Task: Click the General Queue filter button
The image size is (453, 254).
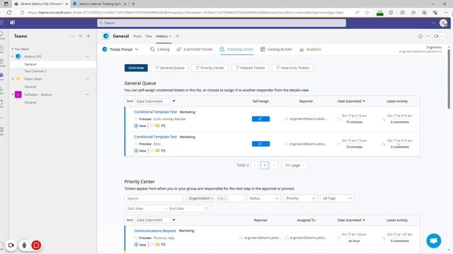Action: click(x=170, y=68)
